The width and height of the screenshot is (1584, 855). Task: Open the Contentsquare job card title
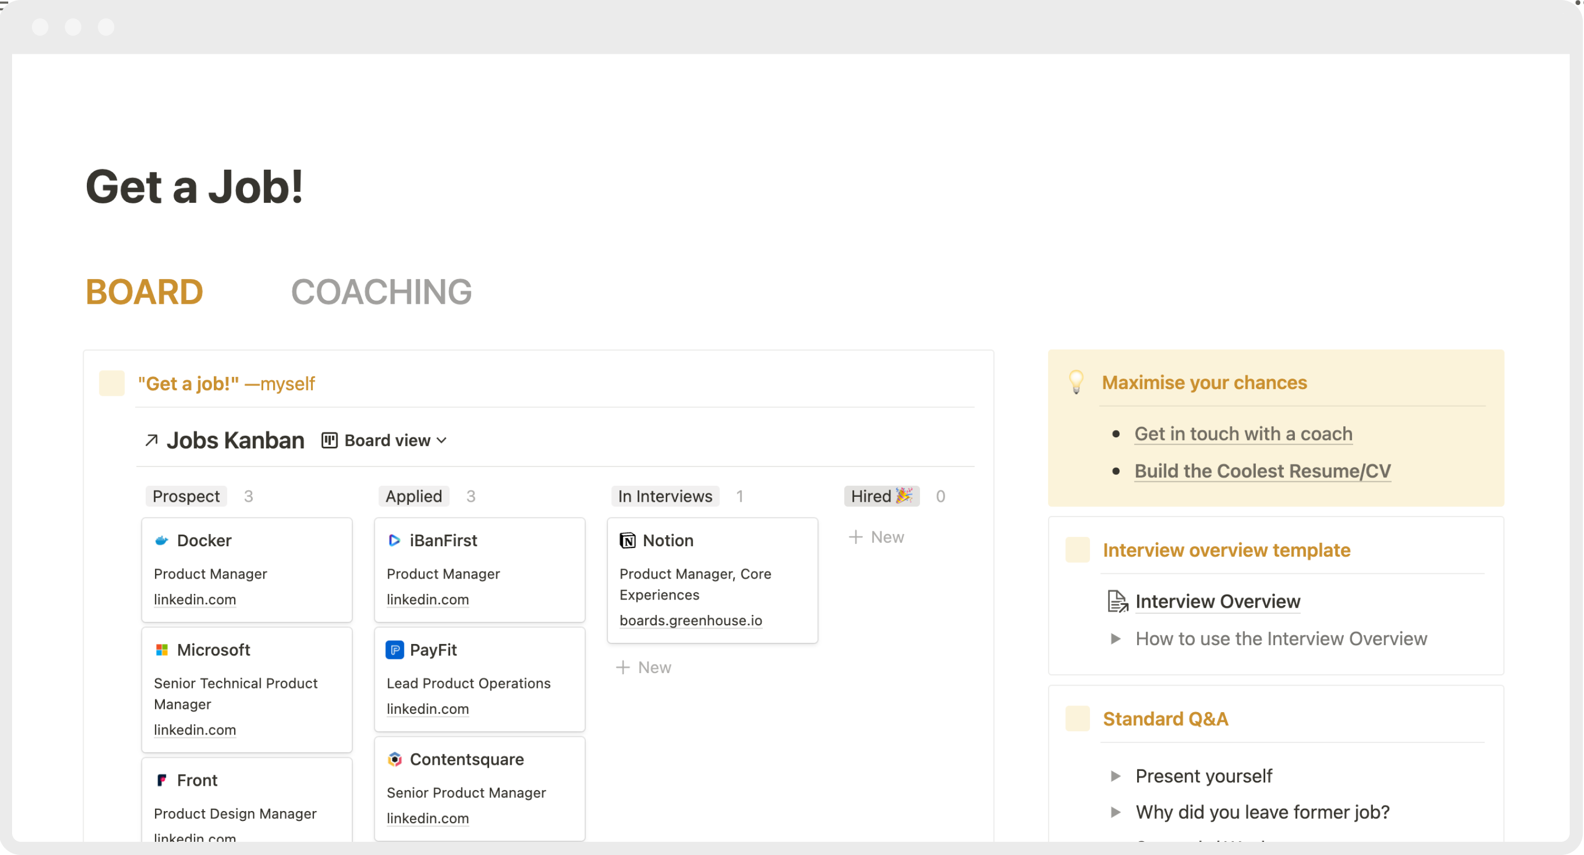(x=467, y=759)
